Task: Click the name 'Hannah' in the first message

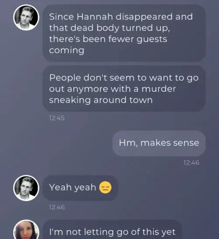Action: (x=95, y=17)
